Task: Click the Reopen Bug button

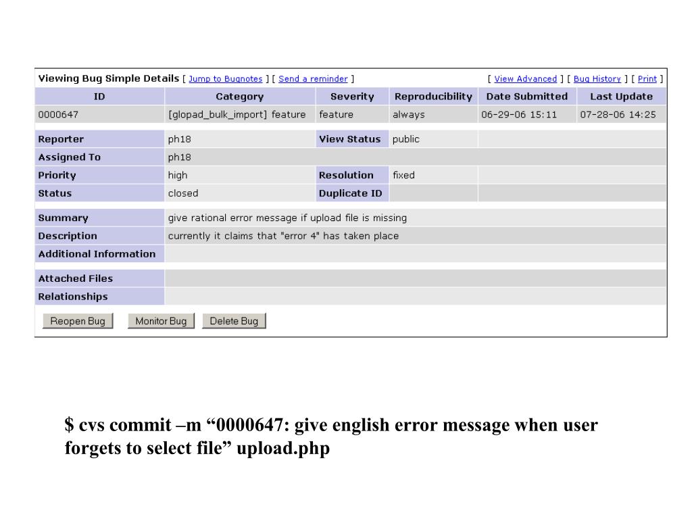Action: [78, 321]
